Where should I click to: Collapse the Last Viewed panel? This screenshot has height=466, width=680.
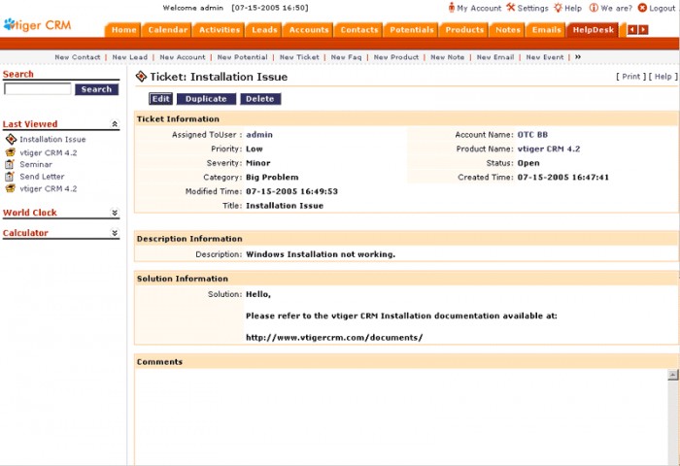coord(115,124)
